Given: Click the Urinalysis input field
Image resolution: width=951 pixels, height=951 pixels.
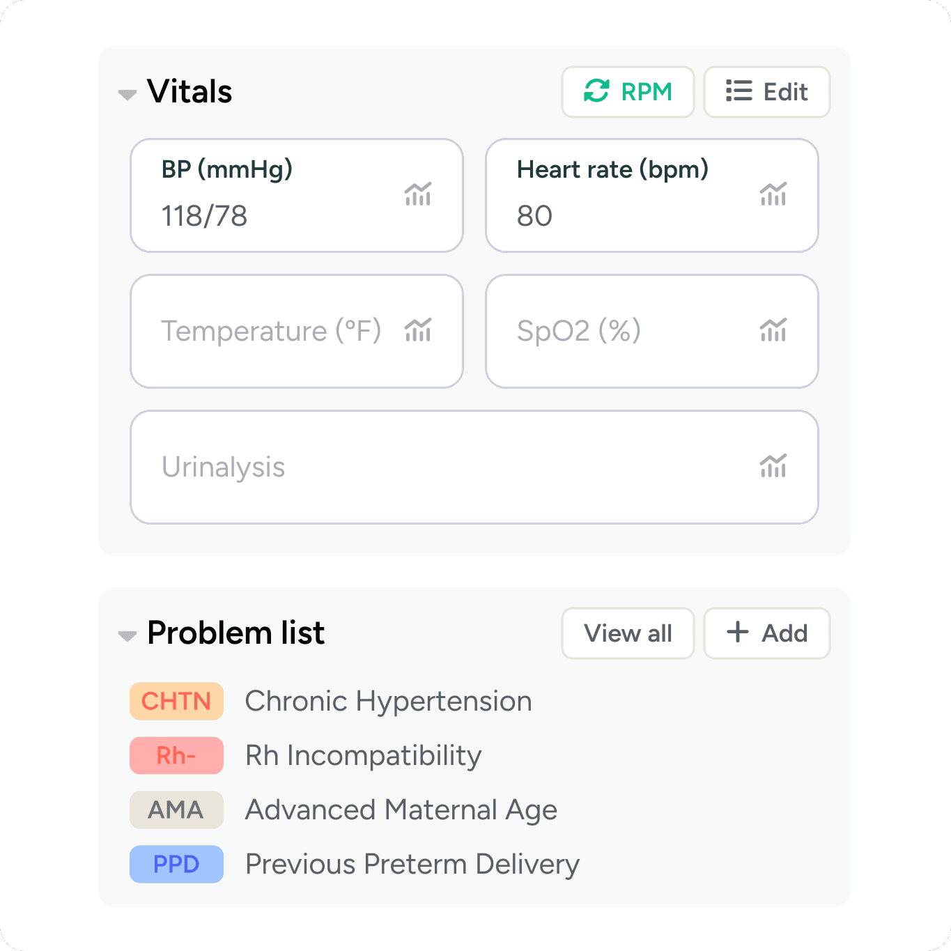Looking at the screenshot, I should [x=348, y=466].
